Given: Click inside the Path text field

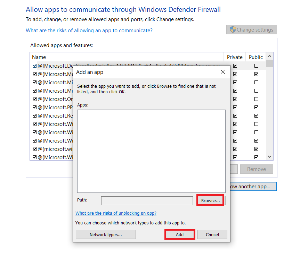Looking at the screenshot, I should tap(147, 201).
